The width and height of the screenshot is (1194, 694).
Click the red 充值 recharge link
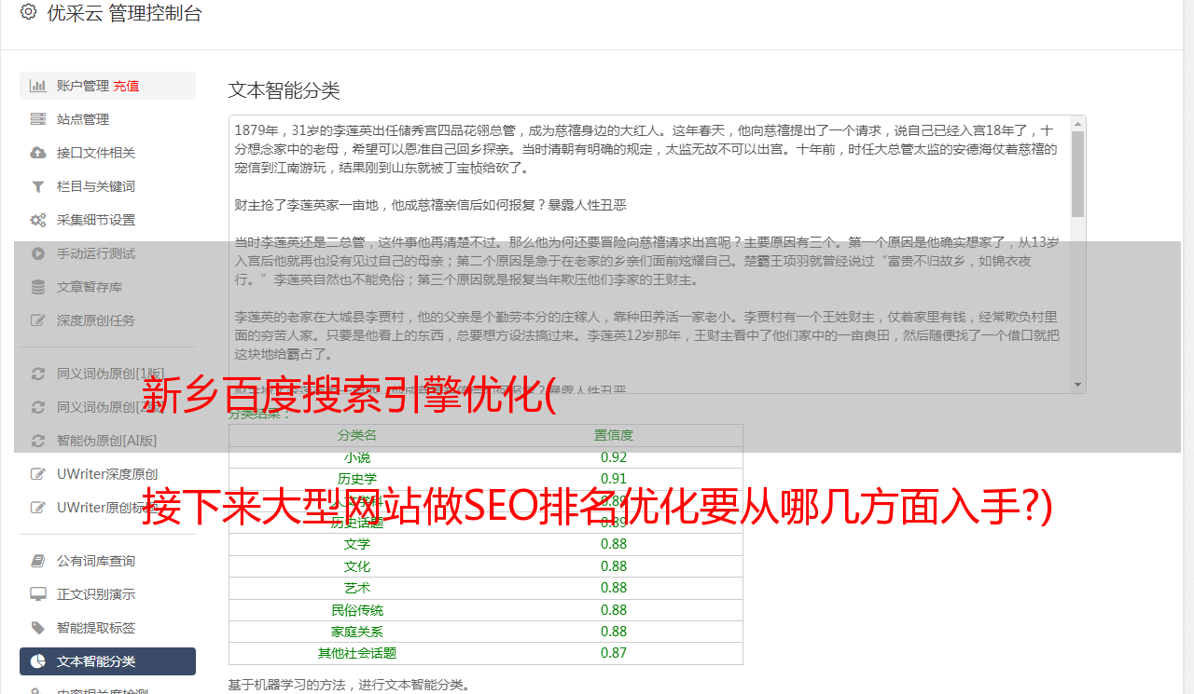pos(126,86)
